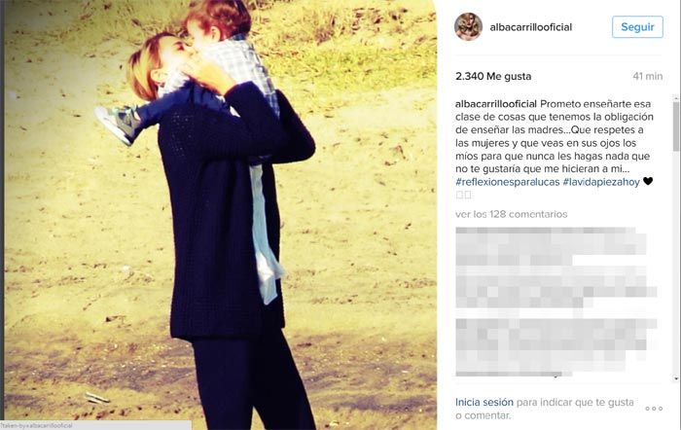This screenshot has height=430, width=681.
Task: Click the comments scrollbar thumb
Action: 676,126
